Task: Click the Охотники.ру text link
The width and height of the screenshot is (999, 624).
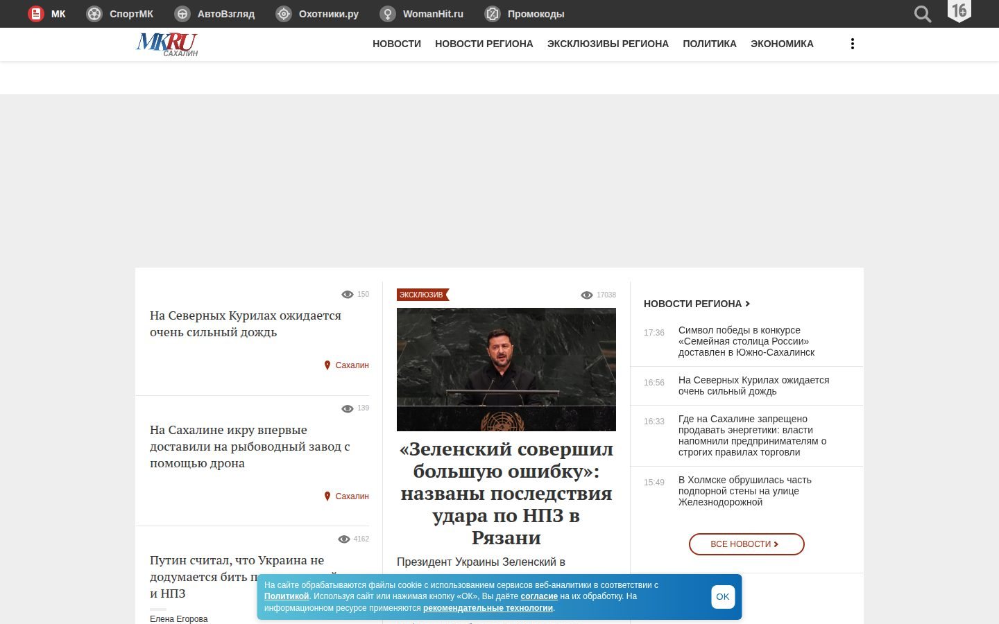Action: pyautogui.click(x=329, y=14)
